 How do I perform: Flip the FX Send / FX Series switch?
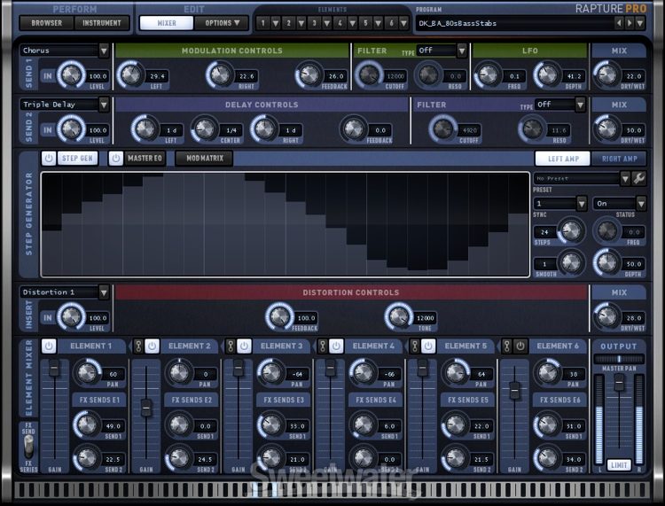[28, 447]
